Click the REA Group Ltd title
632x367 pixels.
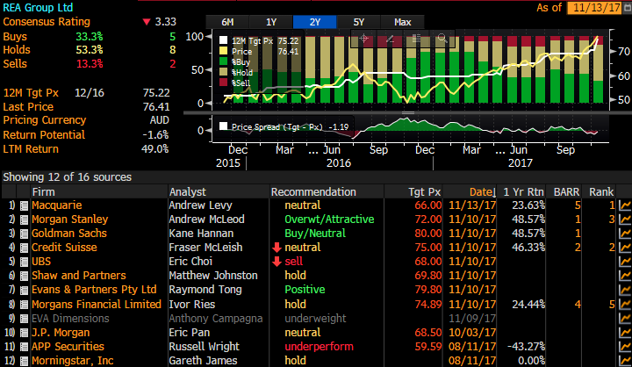coord(38,8)
